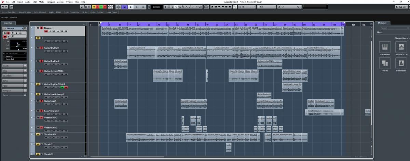Image resolution: width=410 pixels, height=161 pixels.
Task: Click the volume fader in Inspector
Action: point(17,41)
